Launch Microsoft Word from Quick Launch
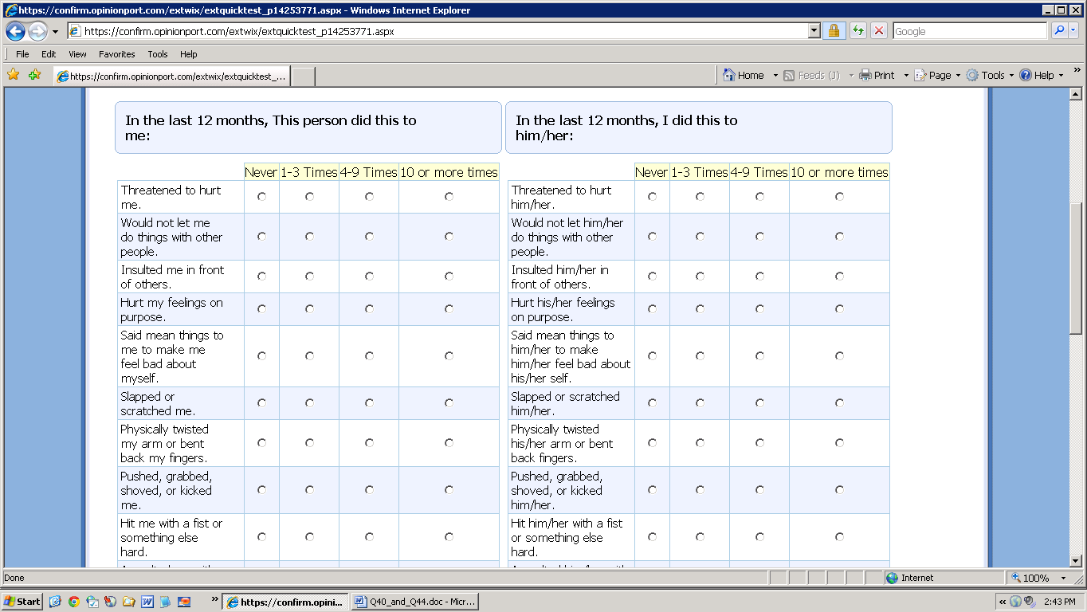The height and width of the screenshot is (612, 1087). pyautogui.click(x=147, y=602)
